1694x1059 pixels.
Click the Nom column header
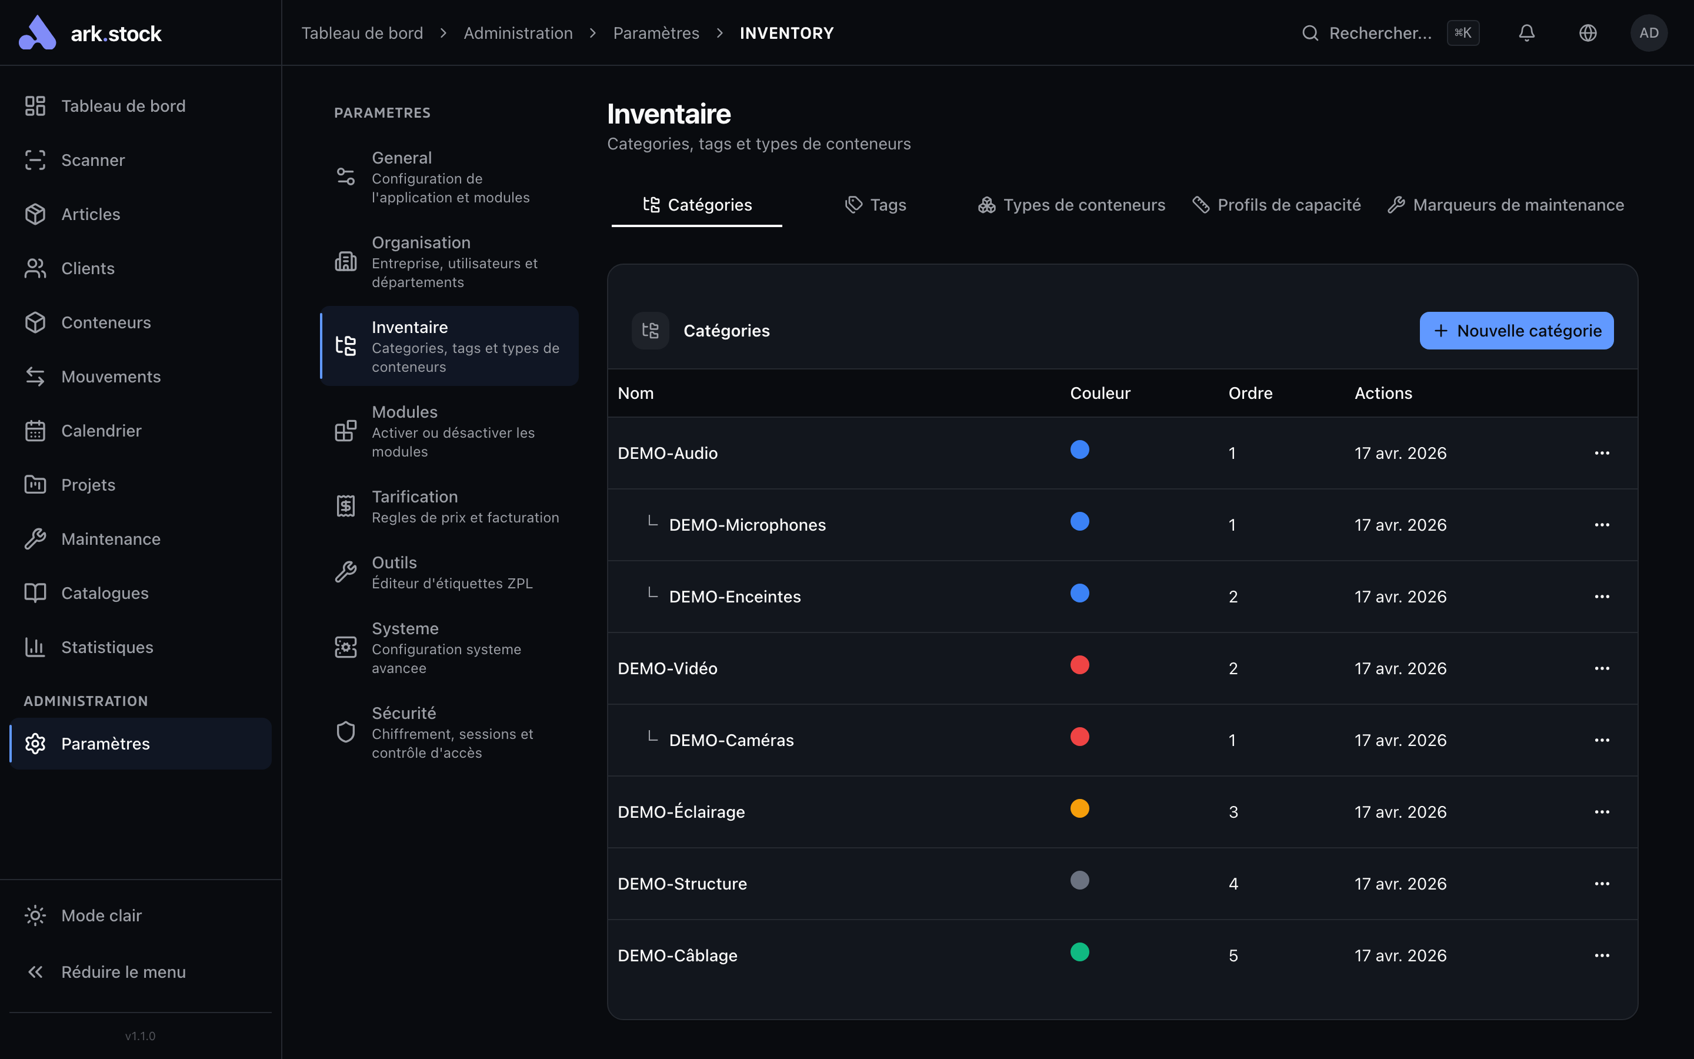coord(636,393)
